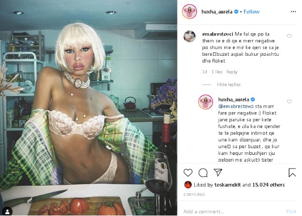
Task: Follow the hoxha_aurela account
Action: [252, 12]
